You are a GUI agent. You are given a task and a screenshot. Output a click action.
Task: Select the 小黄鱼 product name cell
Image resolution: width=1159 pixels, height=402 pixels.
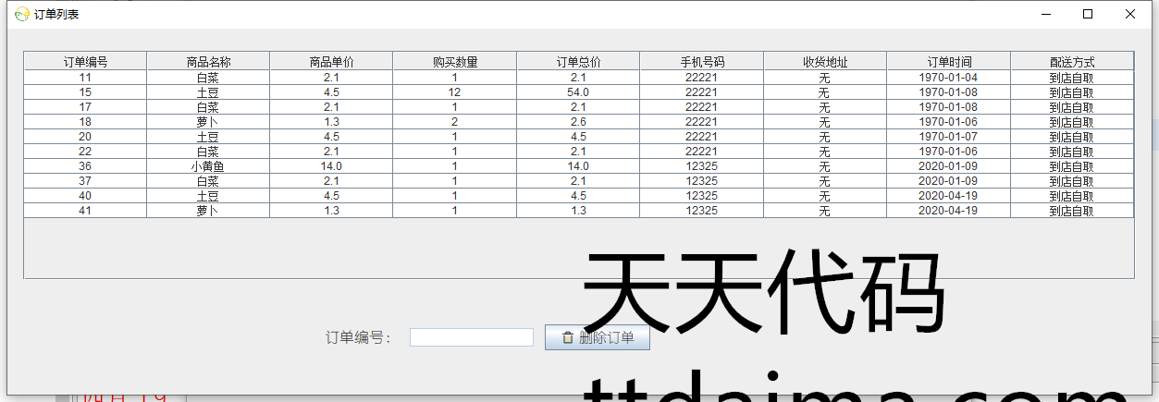[208, 166]
